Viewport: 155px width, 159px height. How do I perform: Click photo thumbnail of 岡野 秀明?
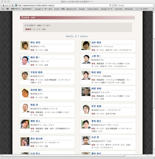[86, 92]
